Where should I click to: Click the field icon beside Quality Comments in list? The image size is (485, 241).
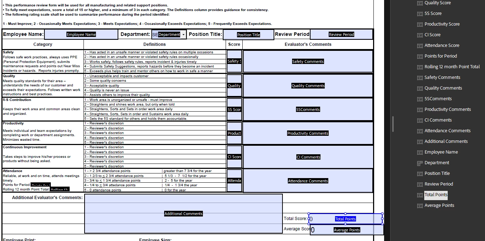tap(420, 88)
